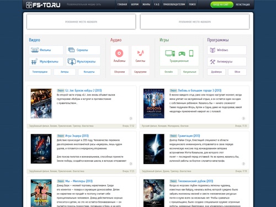The image size is (276, 207).
Task: Click the Программы section heading
Action: (x=218, y=40)
